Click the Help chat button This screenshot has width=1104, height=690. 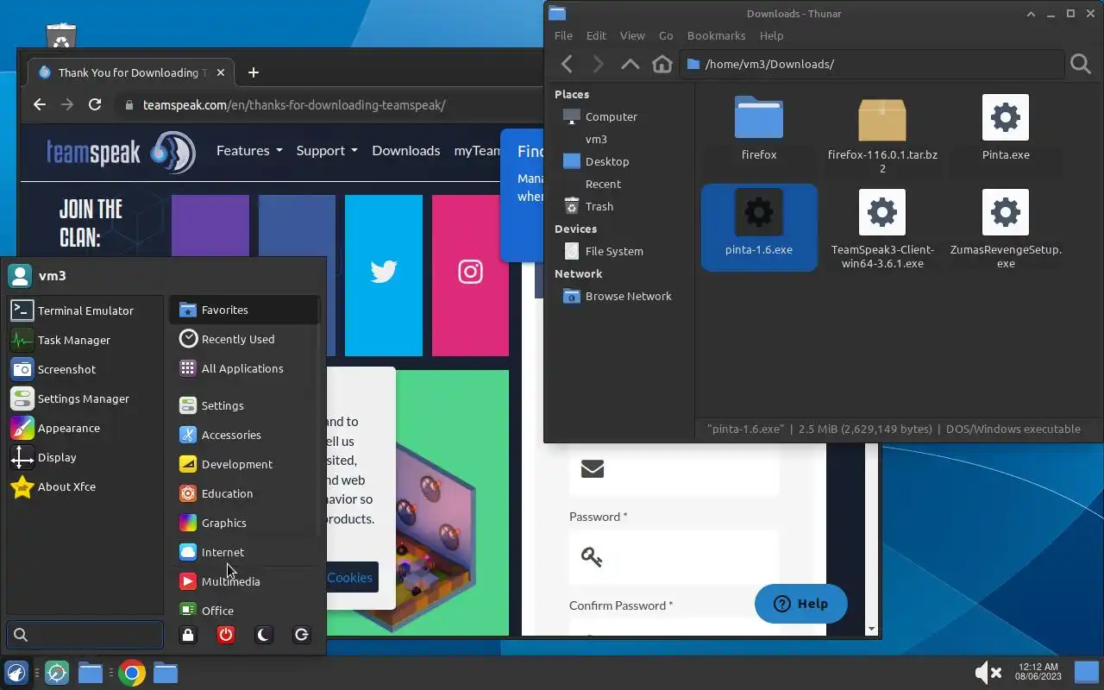click(x=800, y=604)
